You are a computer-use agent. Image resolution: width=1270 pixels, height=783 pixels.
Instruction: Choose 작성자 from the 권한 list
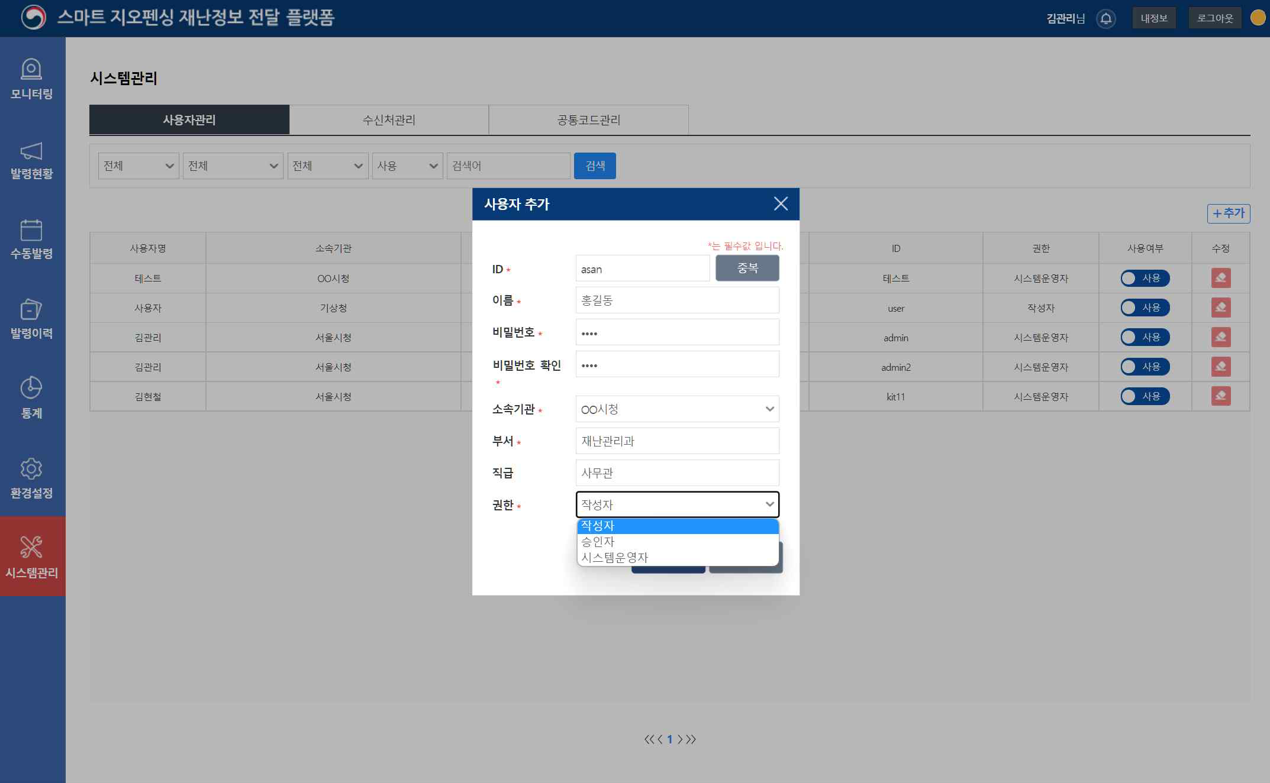[677, 526]
